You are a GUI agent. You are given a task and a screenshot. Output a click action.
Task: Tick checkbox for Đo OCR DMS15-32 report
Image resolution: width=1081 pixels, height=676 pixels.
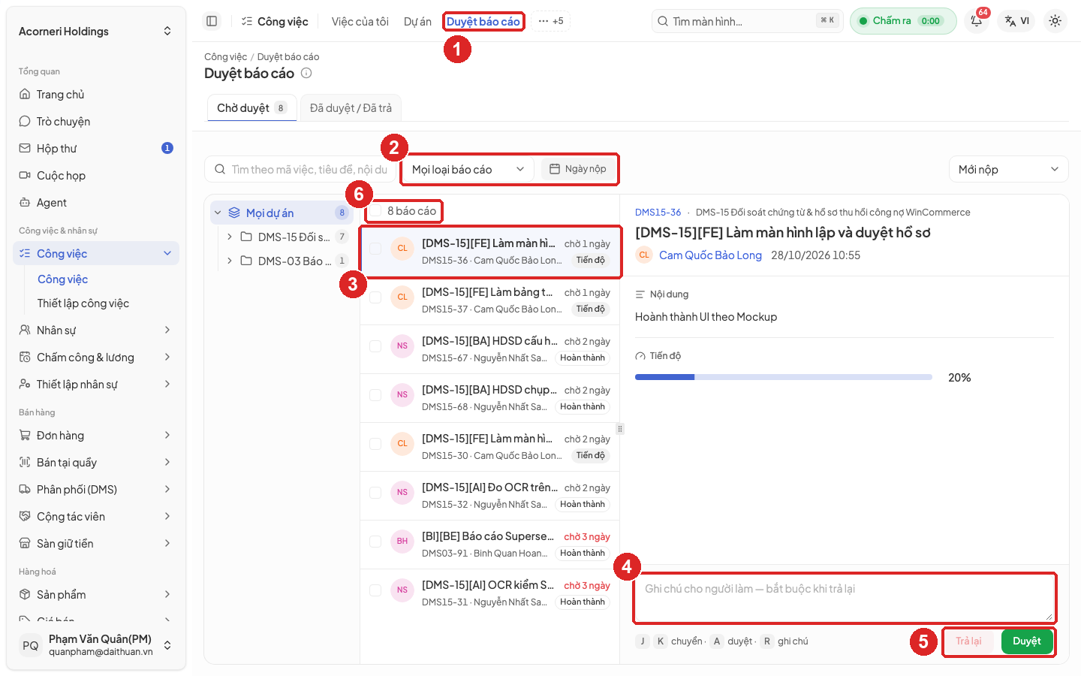click(375, 493)
